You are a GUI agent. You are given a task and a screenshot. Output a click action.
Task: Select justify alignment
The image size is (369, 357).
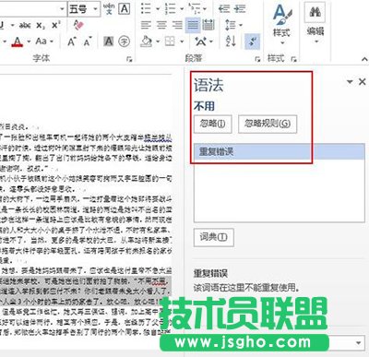(193, 25)
